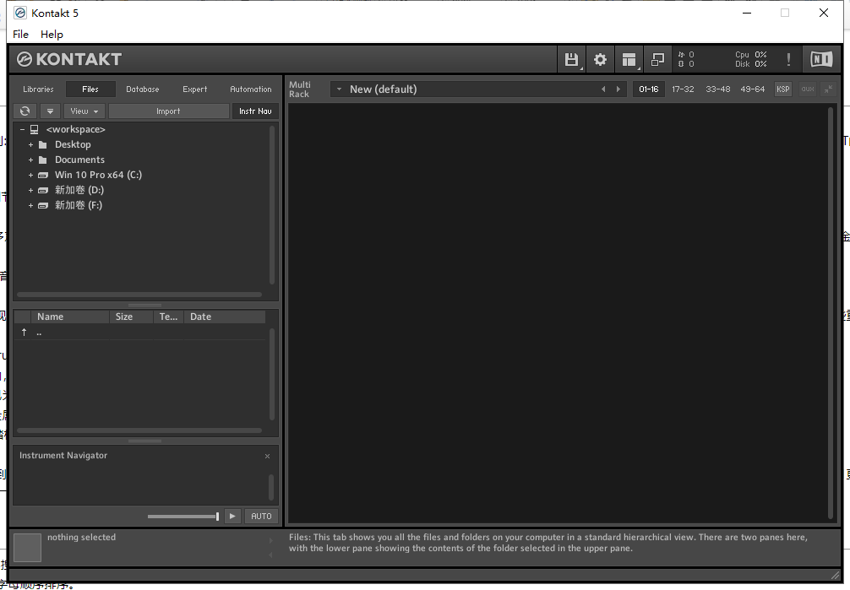This screenshot has height=590, width=850.
Task: Switch to the Libraries tab
Action: [x=38, y=89]
